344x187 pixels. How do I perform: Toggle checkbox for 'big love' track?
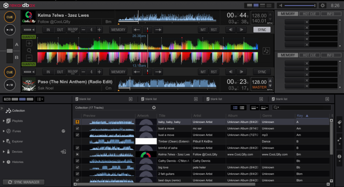tap(77, 167)
